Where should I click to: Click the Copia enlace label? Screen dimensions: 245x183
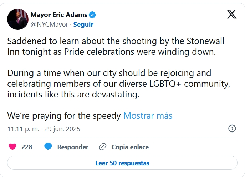(x=130, y=147)
